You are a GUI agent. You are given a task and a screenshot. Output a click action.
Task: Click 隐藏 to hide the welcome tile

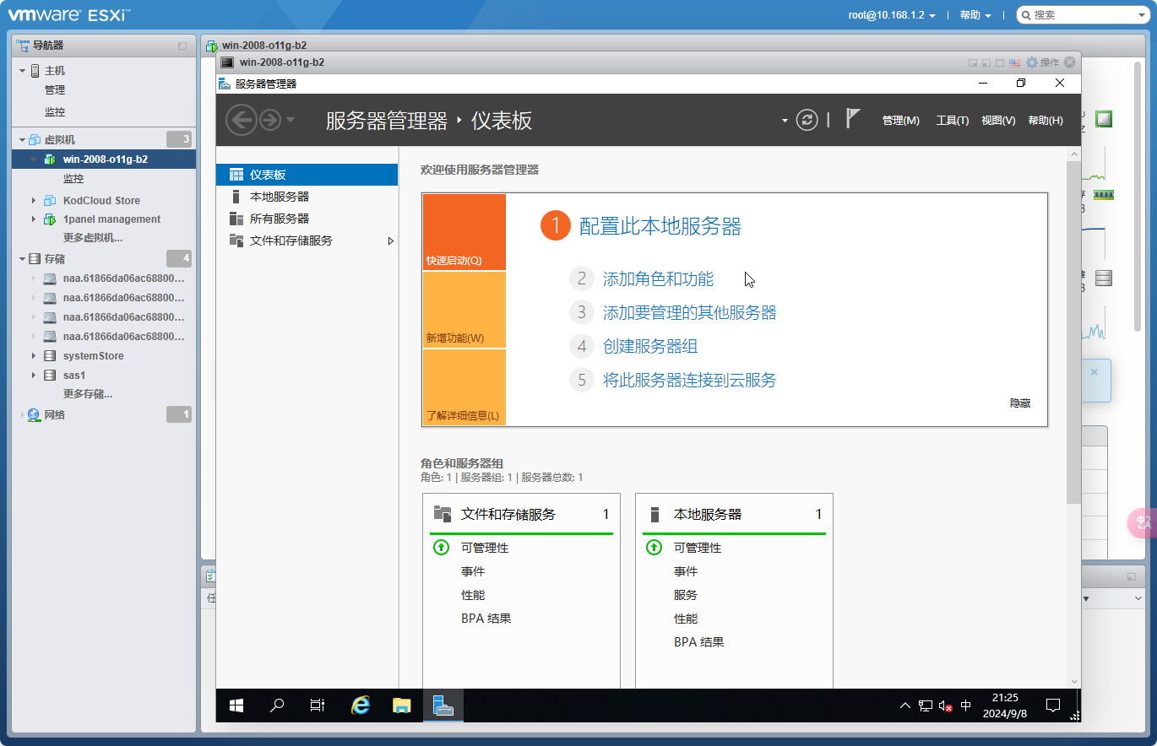1020,403
